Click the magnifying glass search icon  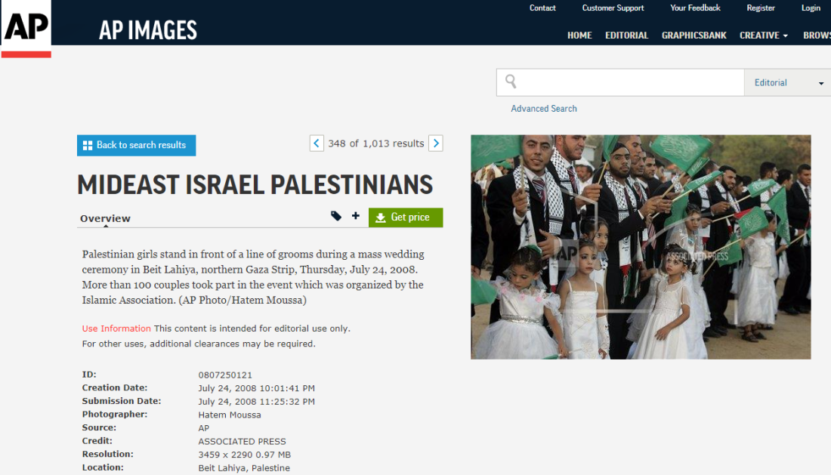(x=511, y=82)
